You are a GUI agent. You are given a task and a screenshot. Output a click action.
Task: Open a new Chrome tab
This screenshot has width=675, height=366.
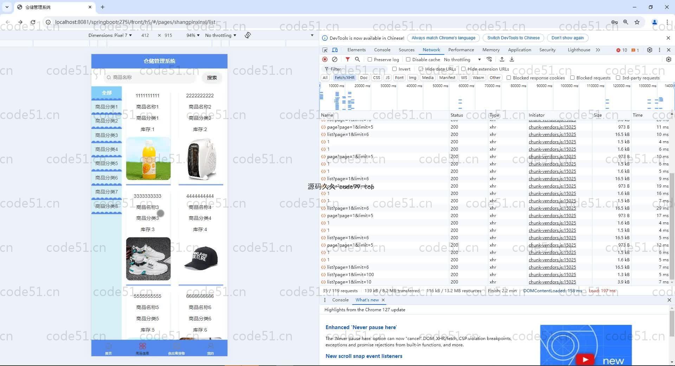coord(103,7)
